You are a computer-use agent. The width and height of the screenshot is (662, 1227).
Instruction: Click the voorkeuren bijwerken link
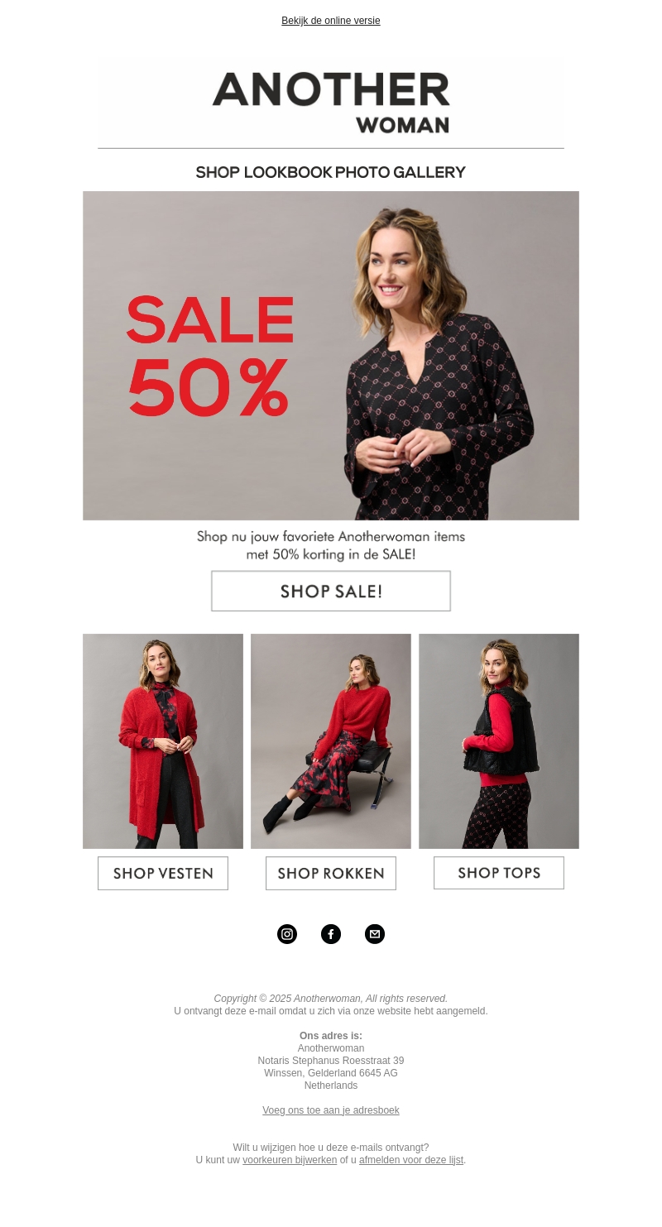pos(290,1160)
